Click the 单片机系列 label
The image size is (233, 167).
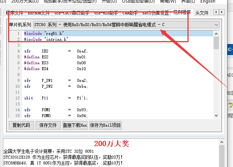click(20, 25)
